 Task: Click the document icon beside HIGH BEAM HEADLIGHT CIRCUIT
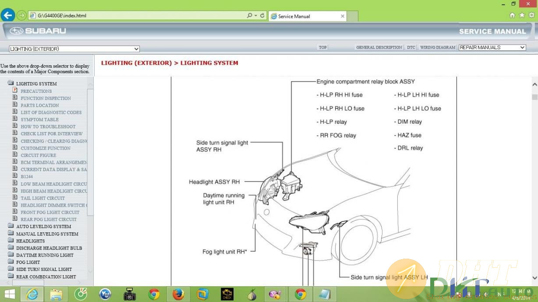[x=15, y=190]
